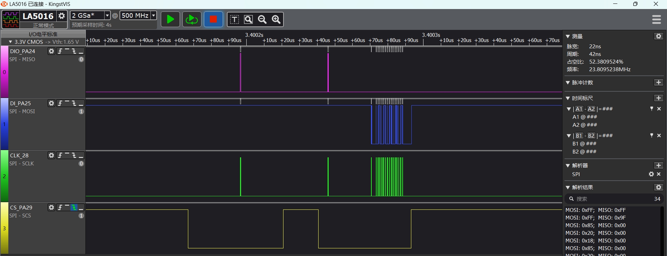Click the magenta color strip of channel 0
Image resolution: width=667 pixels, height=256 pixels.
4,72
